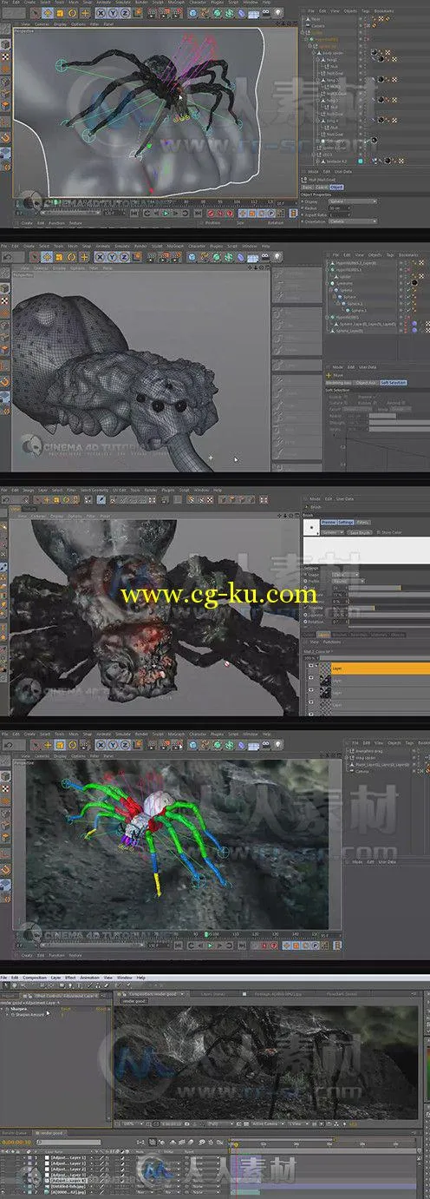The height and width of the screenshot is (1199, 430).
Task: Open Bookmarks in first Object Manager header
Action: click(384, 11)
